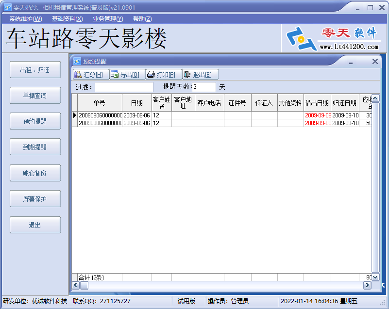
Task: Click the scroll up arrow of the table
Action: pyautogui.click(x=375, y=98)
